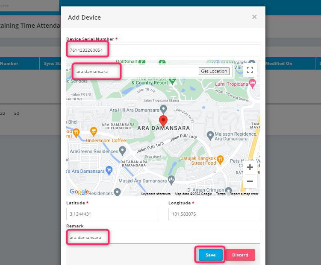Screen dimensions: 321x265
Task: Click the Latitude input field
Action: click(x=112, y=214)
